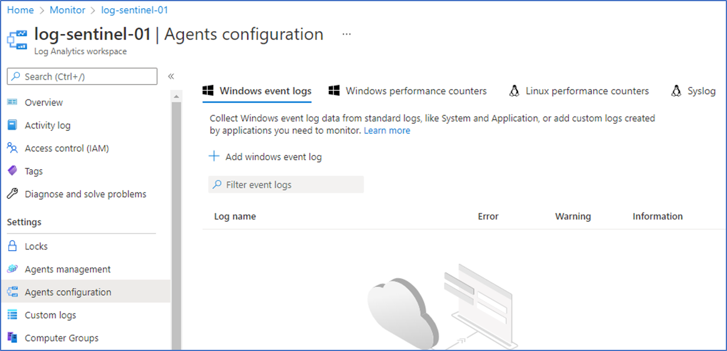Collapse the sidebar with double chevron

click(171, 76)
